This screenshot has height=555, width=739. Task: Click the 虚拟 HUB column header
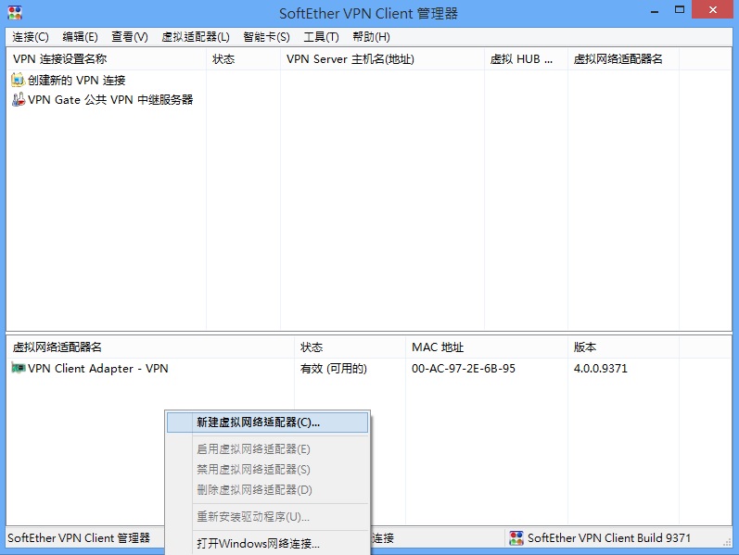(x=526, y=59)
